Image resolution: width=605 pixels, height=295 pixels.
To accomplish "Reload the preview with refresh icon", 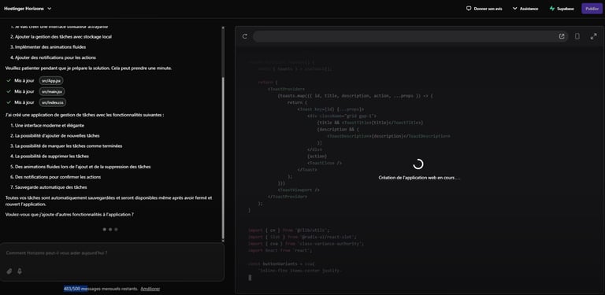I will click(x=245, y=36).
